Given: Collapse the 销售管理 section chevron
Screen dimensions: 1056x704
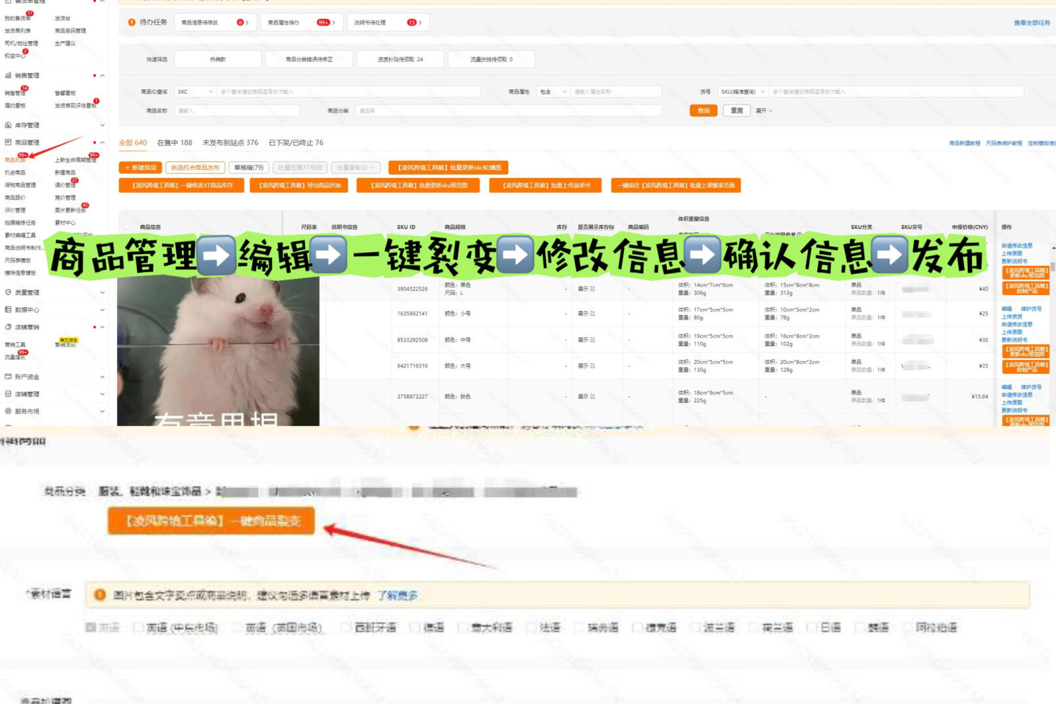Looking at the screenshot, I should 102,76.
